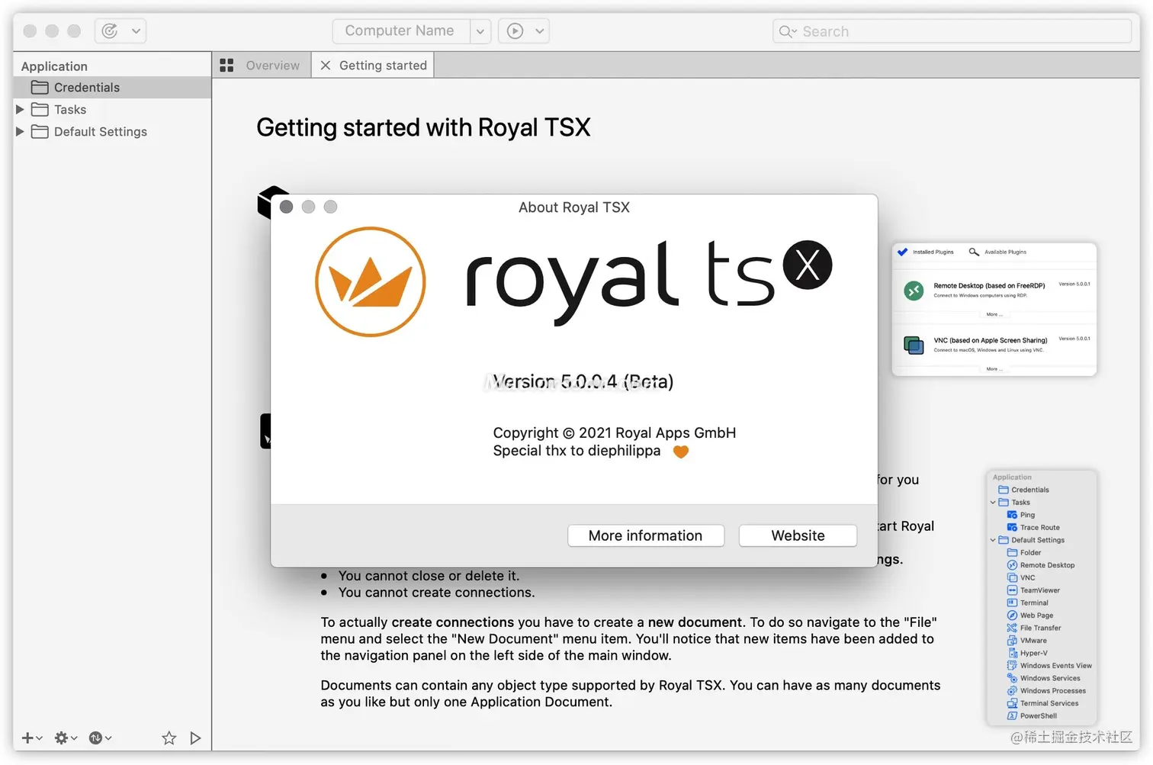The width and height of the screenshot is (1153, 765).
Task: Click the Website button
Action: pyautogui.click(x=798, y=535)
